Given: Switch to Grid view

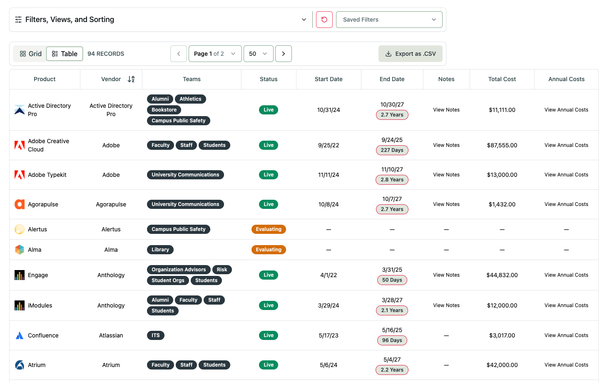Looking at the screenshot, I should pyautogui.click(x=30, y=53).
